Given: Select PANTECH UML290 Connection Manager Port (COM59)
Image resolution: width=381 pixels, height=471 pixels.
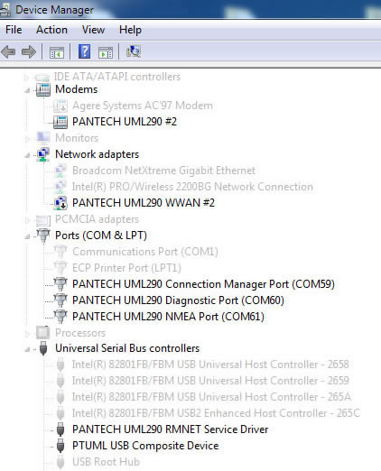Looking at the screenshot, I should pos(203,284).
